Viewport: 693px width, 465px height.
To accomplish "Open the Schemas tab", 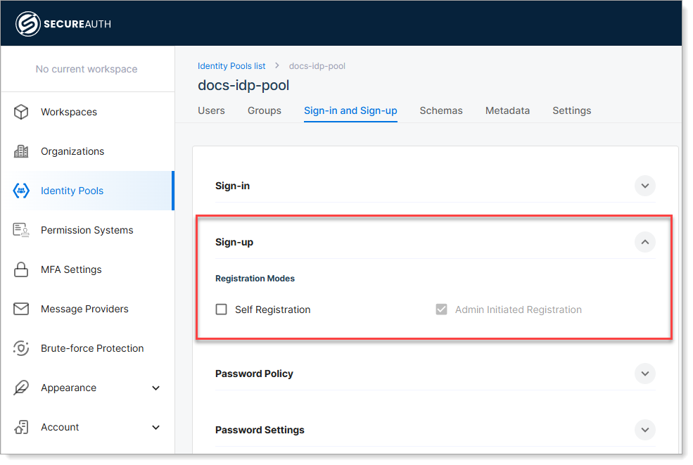I will (441, 110).
